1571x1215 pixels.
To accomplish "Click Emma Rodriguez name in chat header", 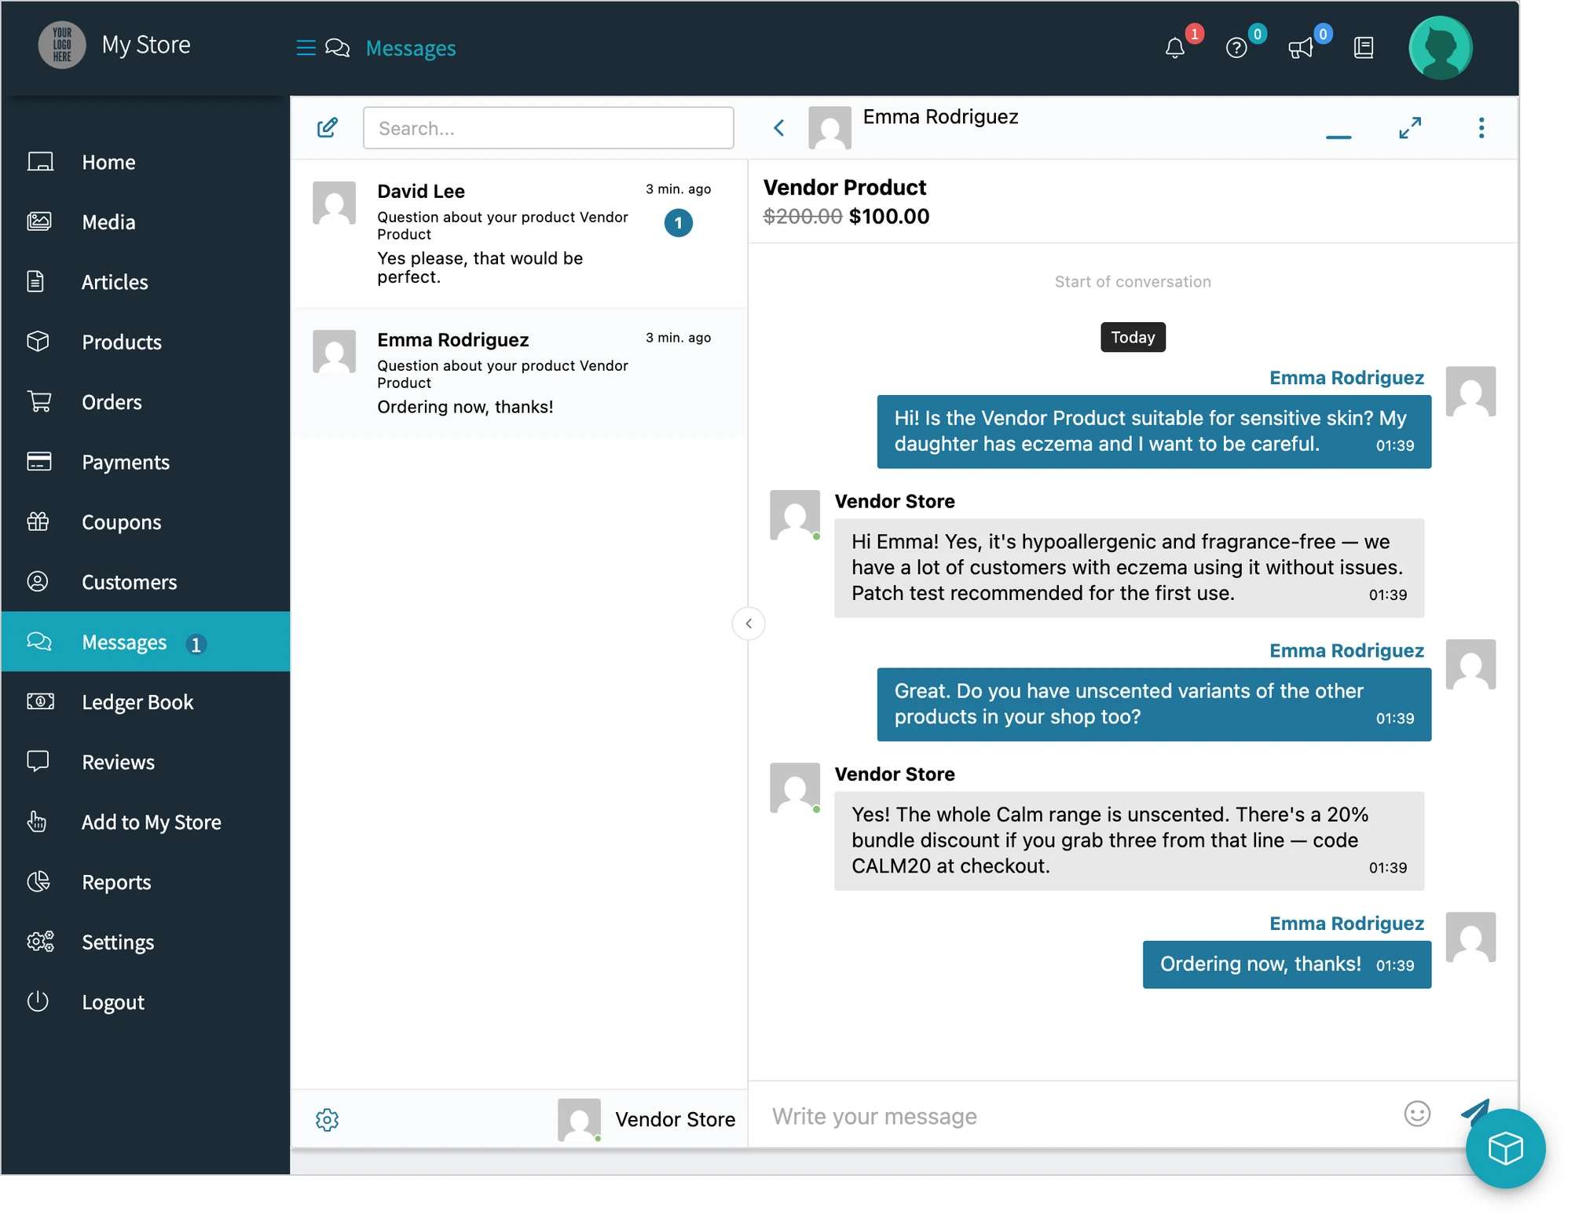I will tap(940, 117).
